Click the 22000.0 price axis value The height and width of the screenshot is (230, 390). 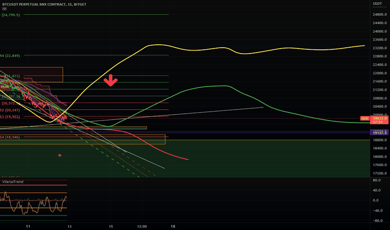coord(380,73)
